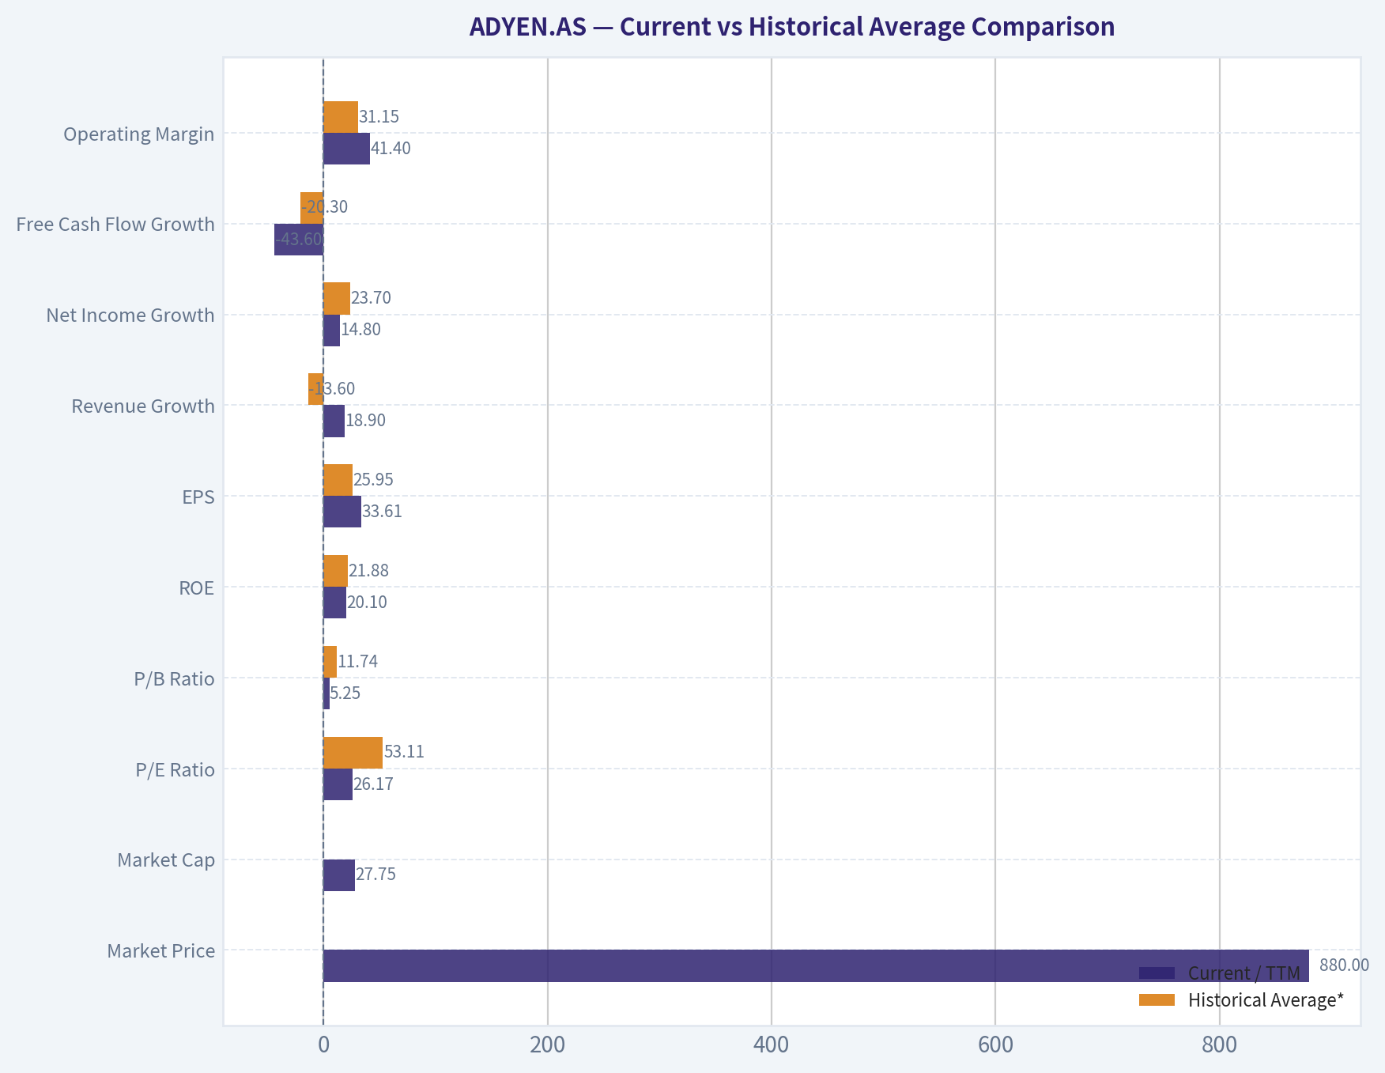Click the ROE axis label
The width and height of the screenshot is (1385, 1073).
197,588
